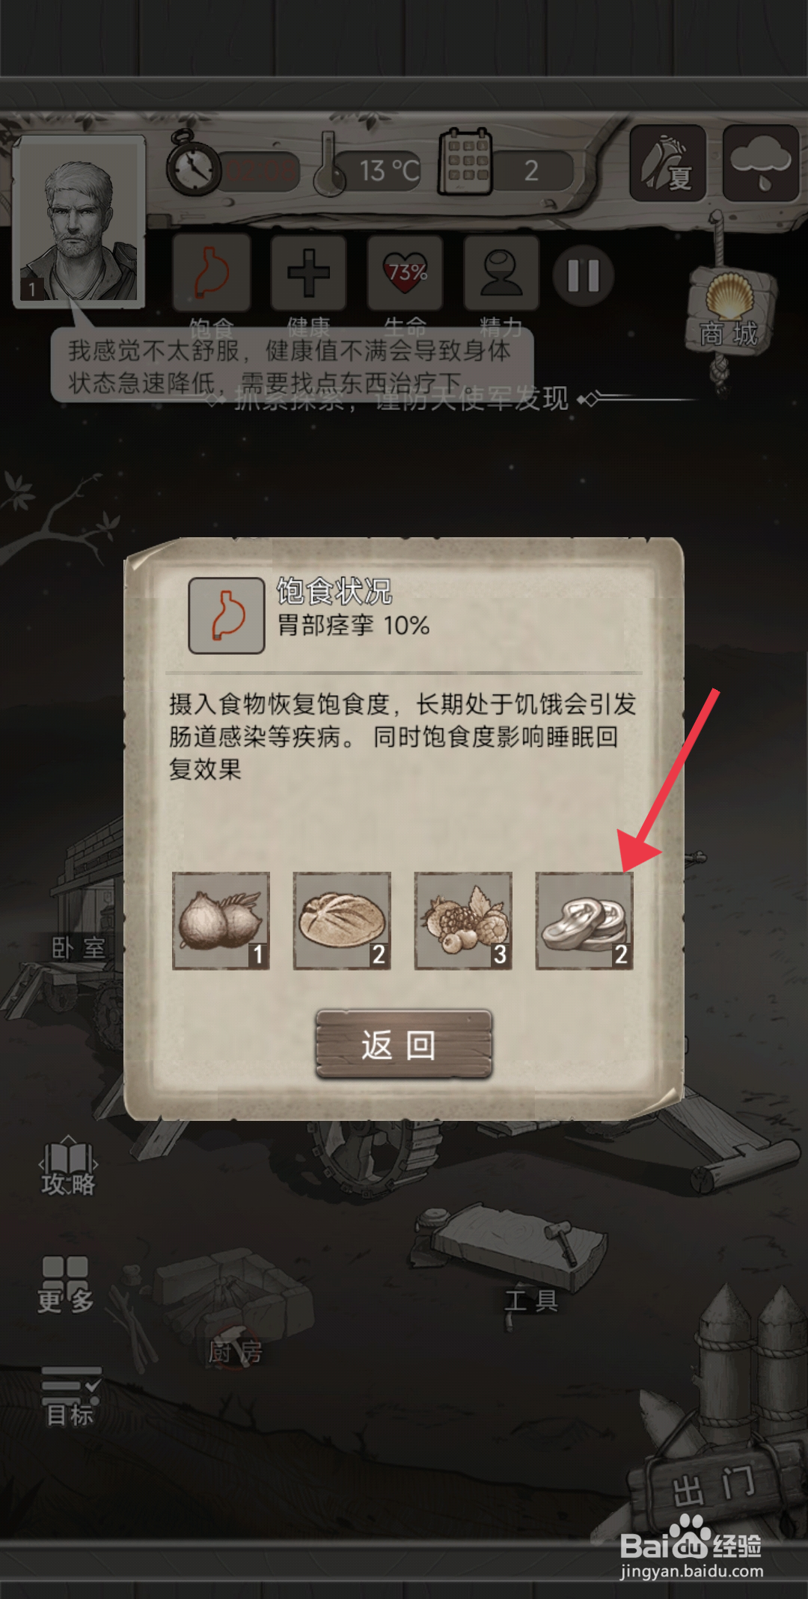This screenshot has width=808, height=1599.
Task: Select the flatbread item marked by arrow
Action: pos(584,921)
